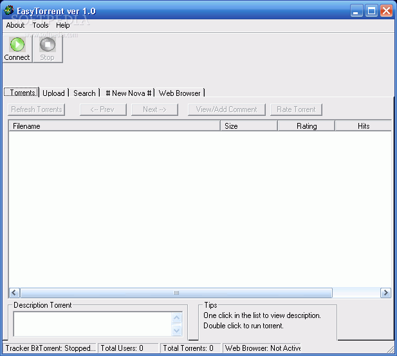Image resolution: width=397 pixels, height=356 pixels.
Task: Click the description box scroll down arrow
Action: click(177, 330)
